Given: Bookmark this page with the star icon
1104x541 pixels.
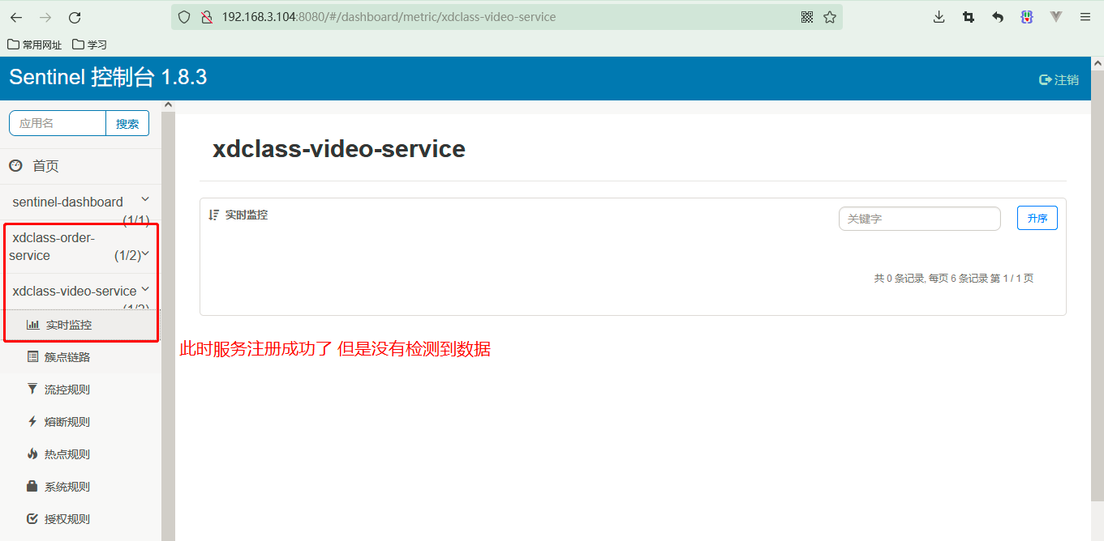Looking at the screenshot, I should [830, 17].
